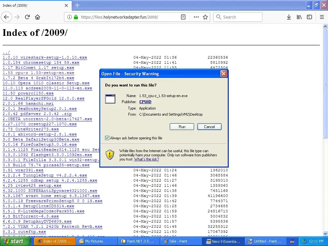Image resolution: width=328 pixels, height=246 pixels.
Task: Click the tray network icon beside clock
Action: coord(304,241)
